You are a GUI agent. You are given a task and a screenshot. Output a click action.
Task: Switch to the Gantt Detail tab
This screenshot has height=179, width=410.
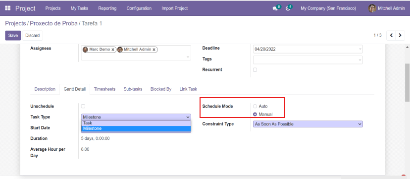(74, 89)
